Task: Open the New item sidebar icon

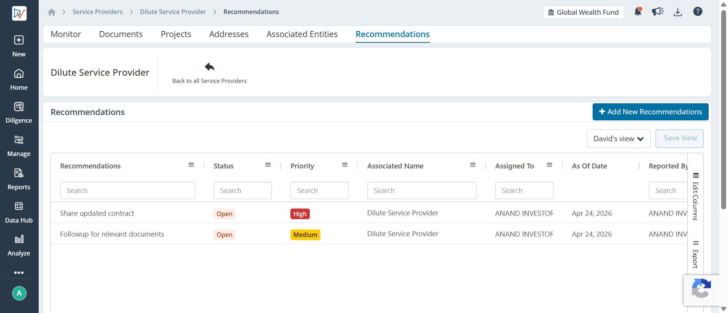Action: pos(19,46)
